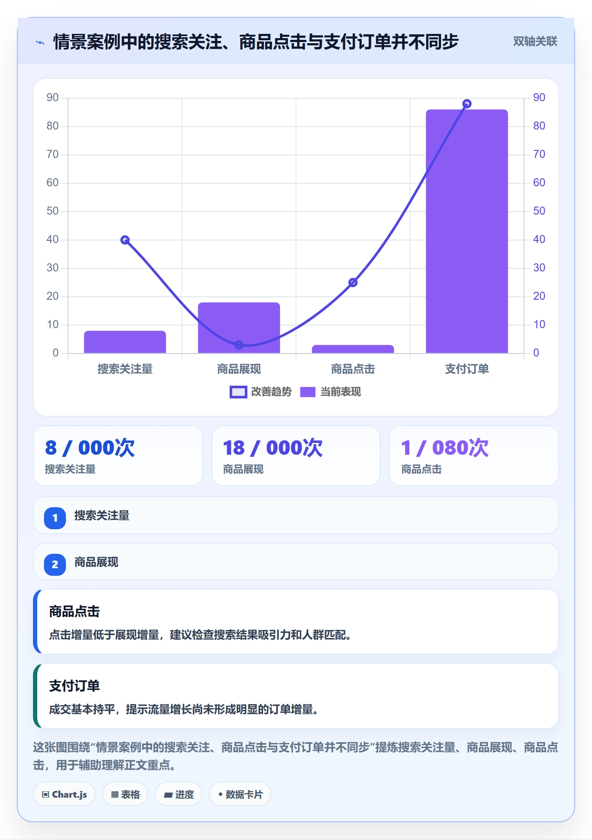Click the 40 tick on the right axis

point(539,240)
